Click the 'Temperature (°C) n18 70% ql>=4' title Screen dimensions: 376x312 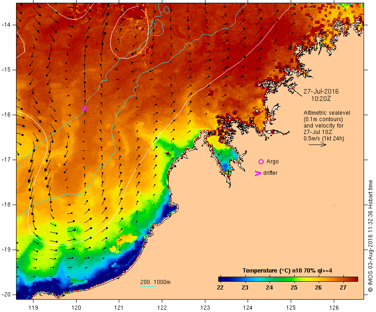288,271
